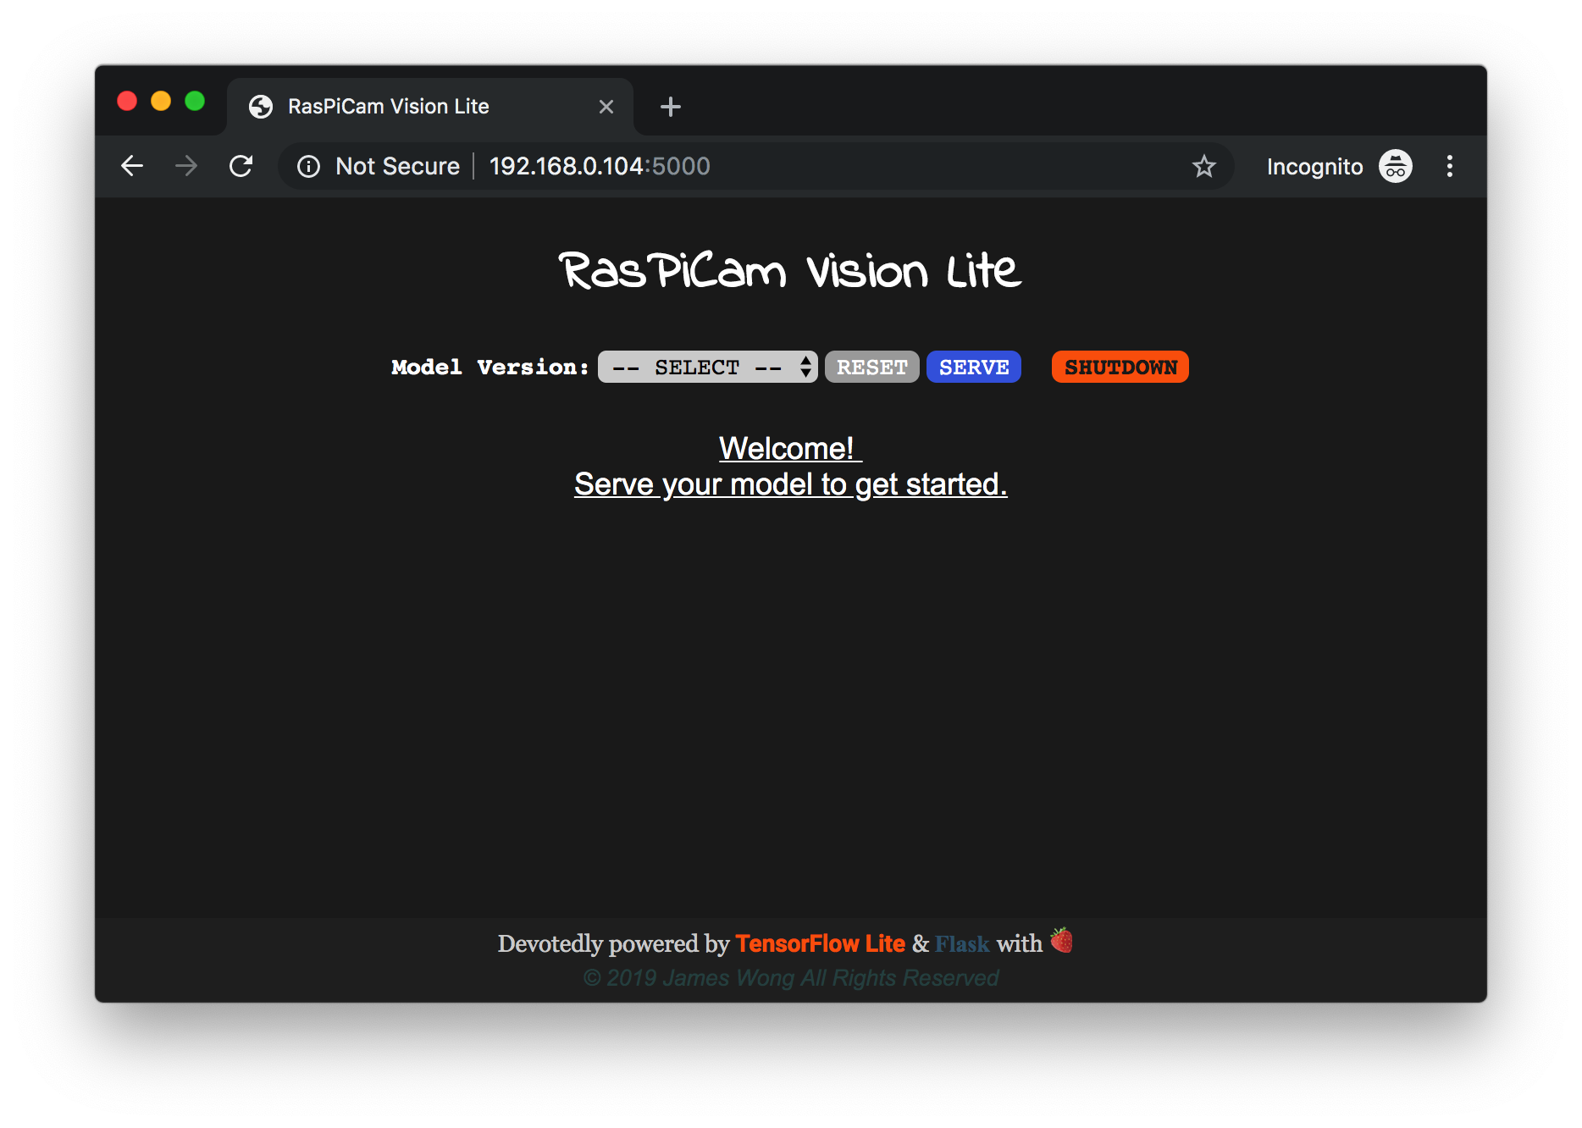Click the gray RESET button

pyautogui.click(x=871, y=367)
